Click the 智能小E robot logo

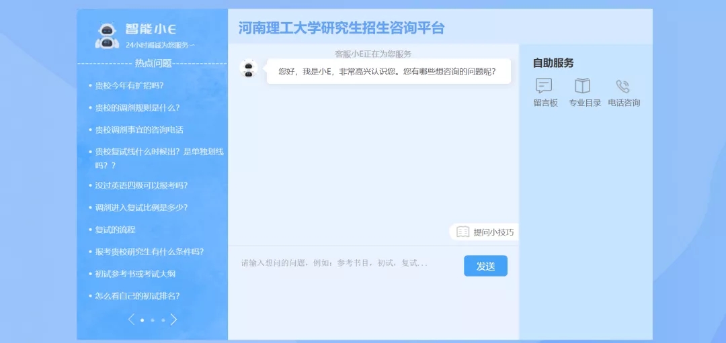(x=107, y=36)
